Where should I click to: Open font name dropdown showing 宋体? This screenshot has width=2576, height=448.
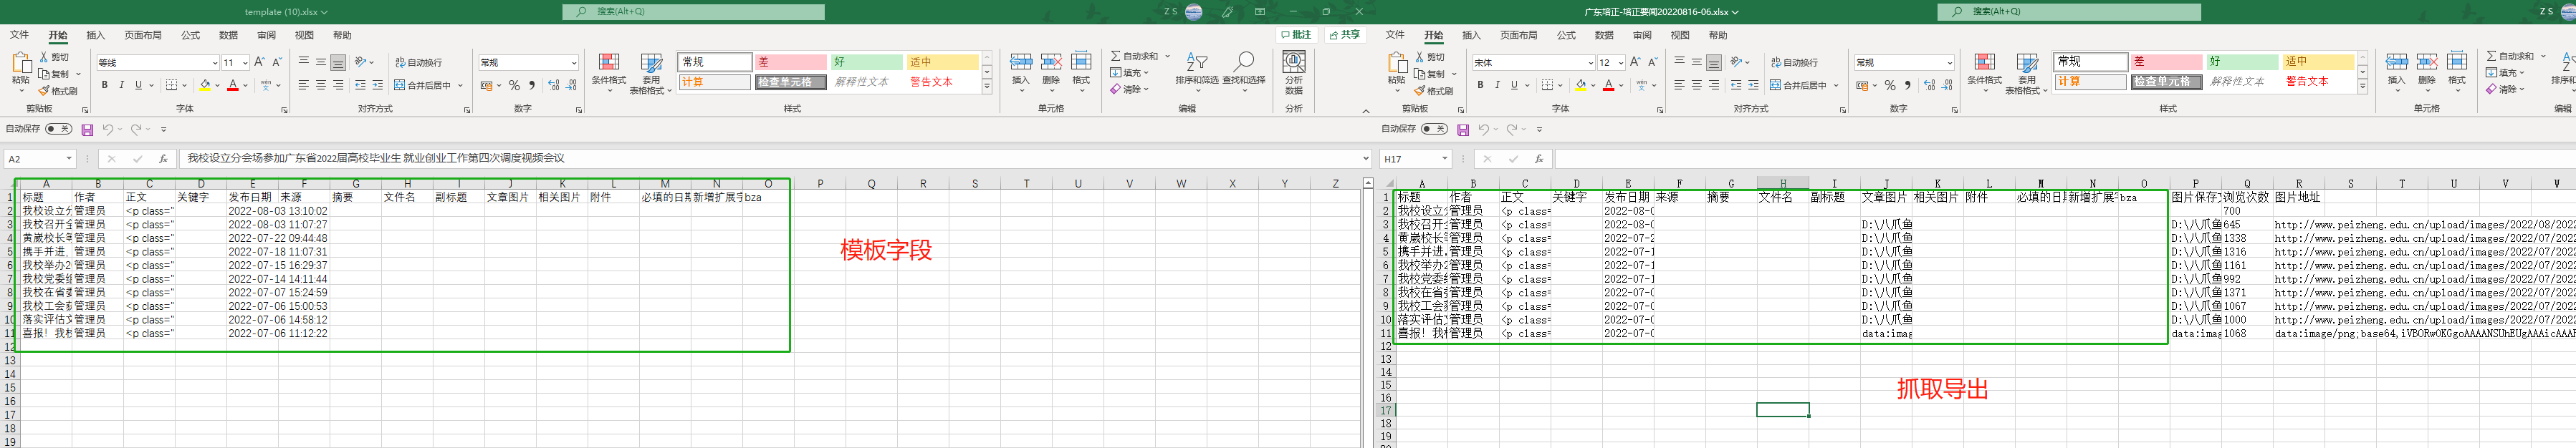[x=1590, y=63]
